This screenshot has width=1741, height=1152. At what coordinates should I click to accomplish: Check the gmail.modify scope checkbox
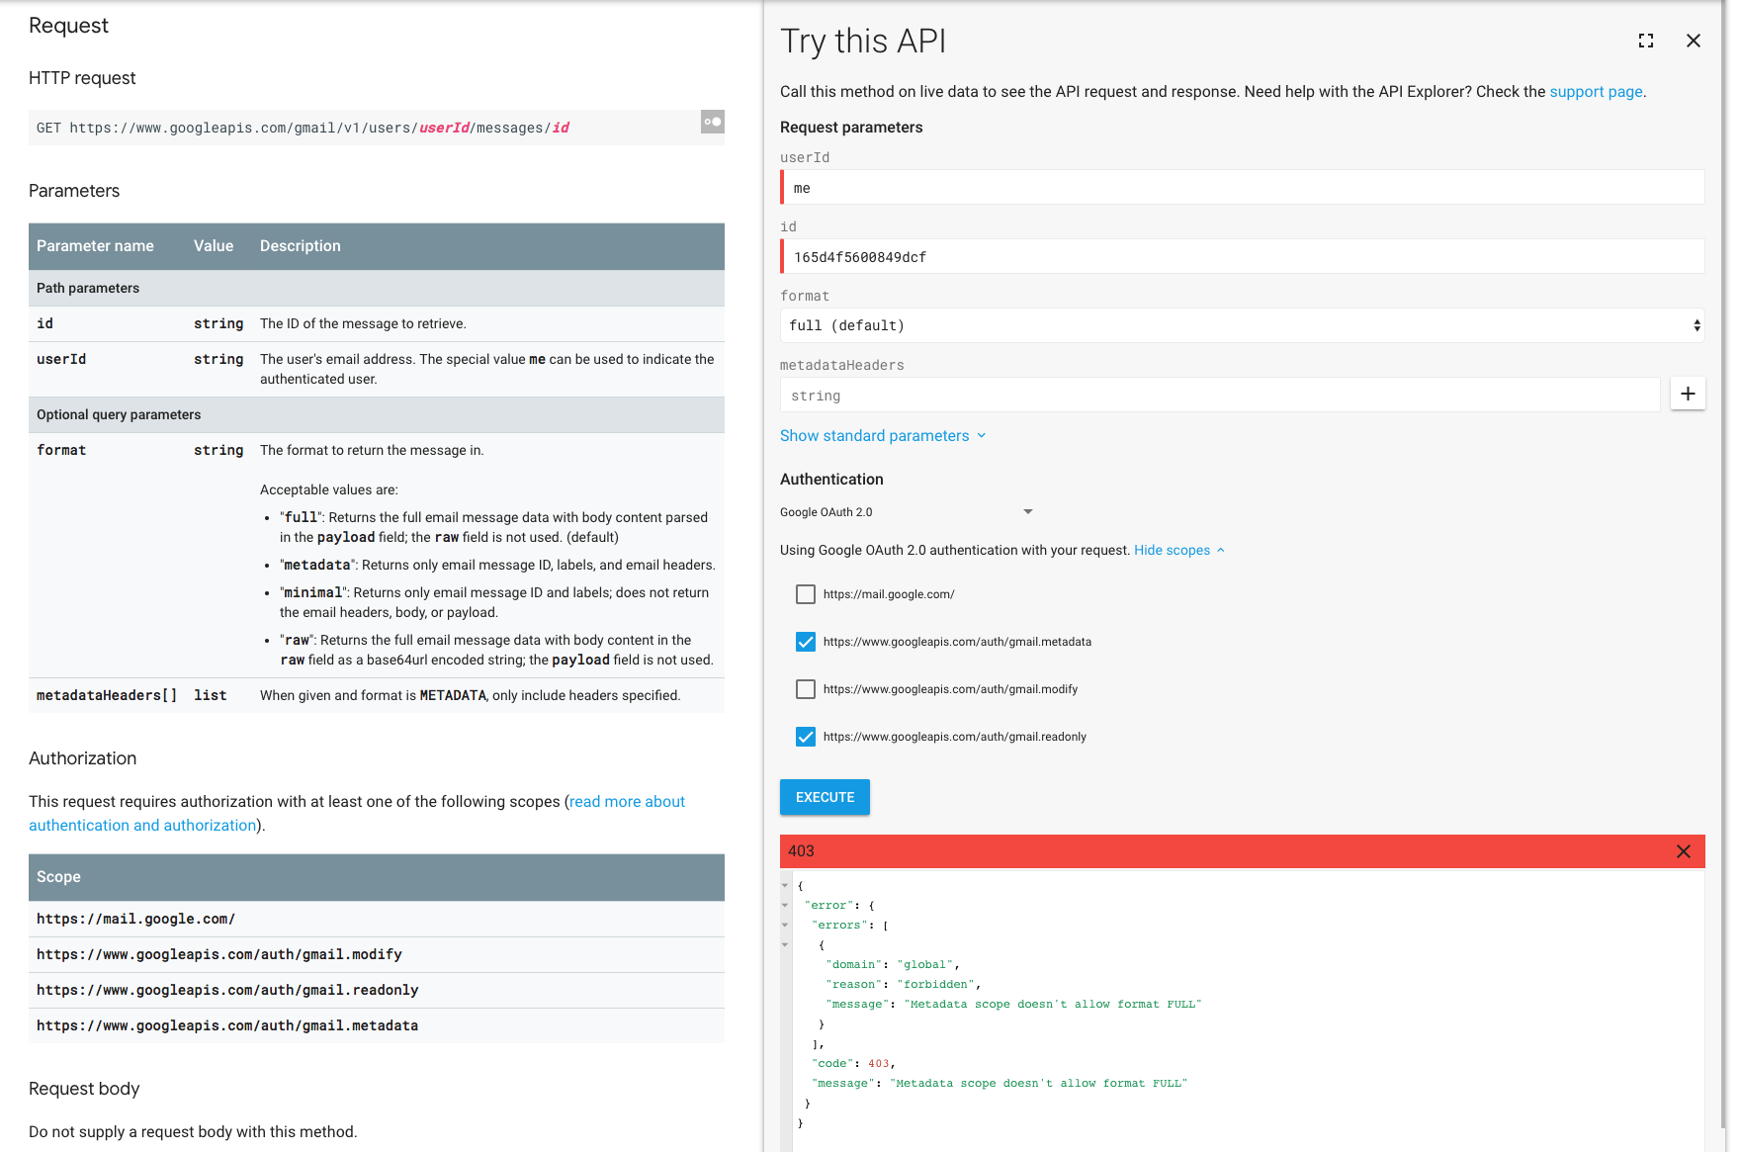[x=806, y=689]
